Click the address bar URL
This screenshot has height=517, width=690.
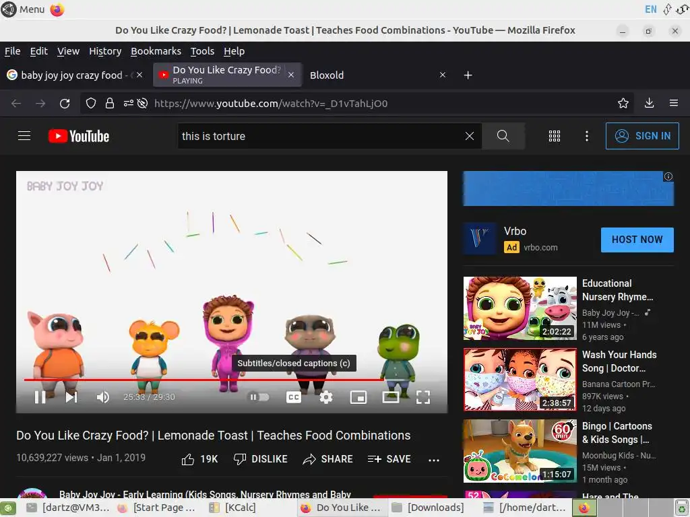click(271, 103)
